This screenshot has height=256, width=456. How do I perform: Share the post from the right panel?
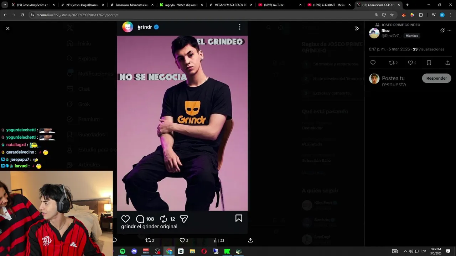click(448, 63)
